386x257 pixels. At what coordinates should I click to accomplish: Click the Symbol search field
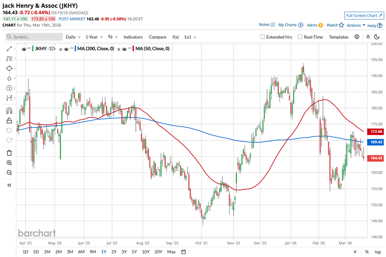[34, 37]
